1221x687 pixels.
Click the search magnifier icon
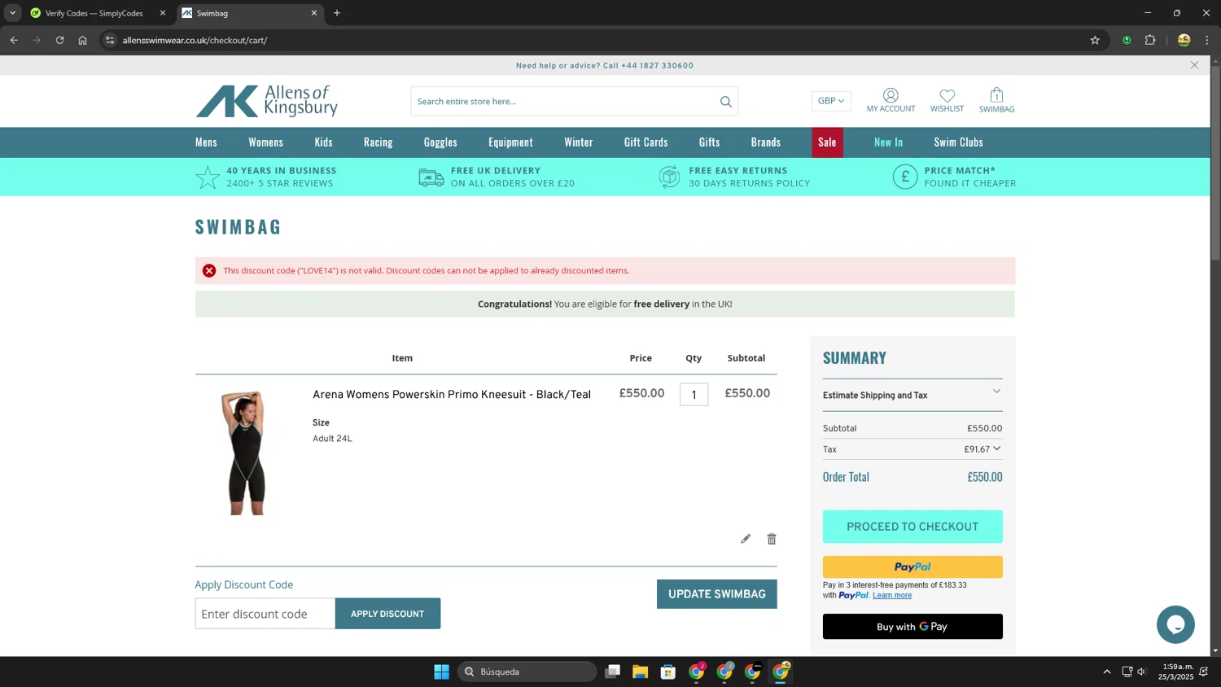click(x=725, y=102)
